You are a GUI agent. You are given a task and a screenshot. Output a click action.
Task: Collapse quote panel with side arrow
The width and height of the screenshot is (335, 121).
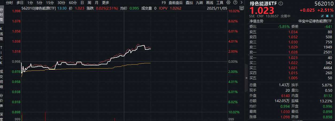(x=247, y=78)
